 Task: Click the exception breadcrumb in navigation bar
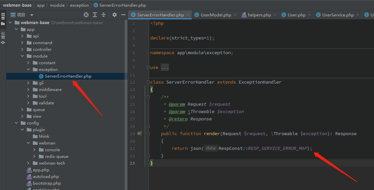[79, 5]
